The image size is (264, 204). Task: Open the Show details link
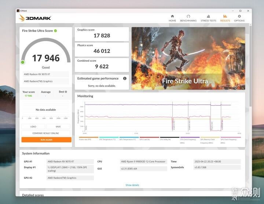tap(132, 185)
